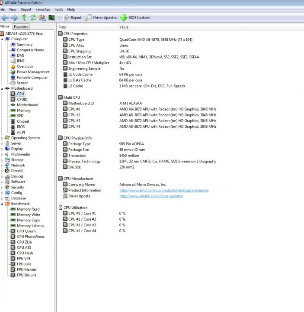Screen dimensions: 304x312
Task: Select Power Management in the tree
Action: (33, 72)
